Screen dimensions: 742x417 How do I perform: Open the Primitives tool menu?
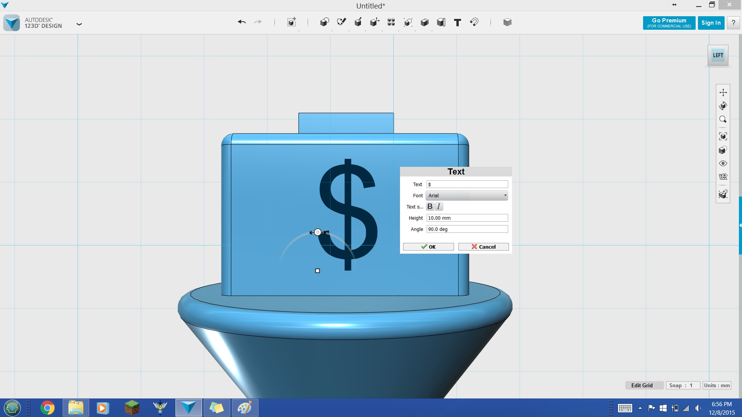[325, 22]
